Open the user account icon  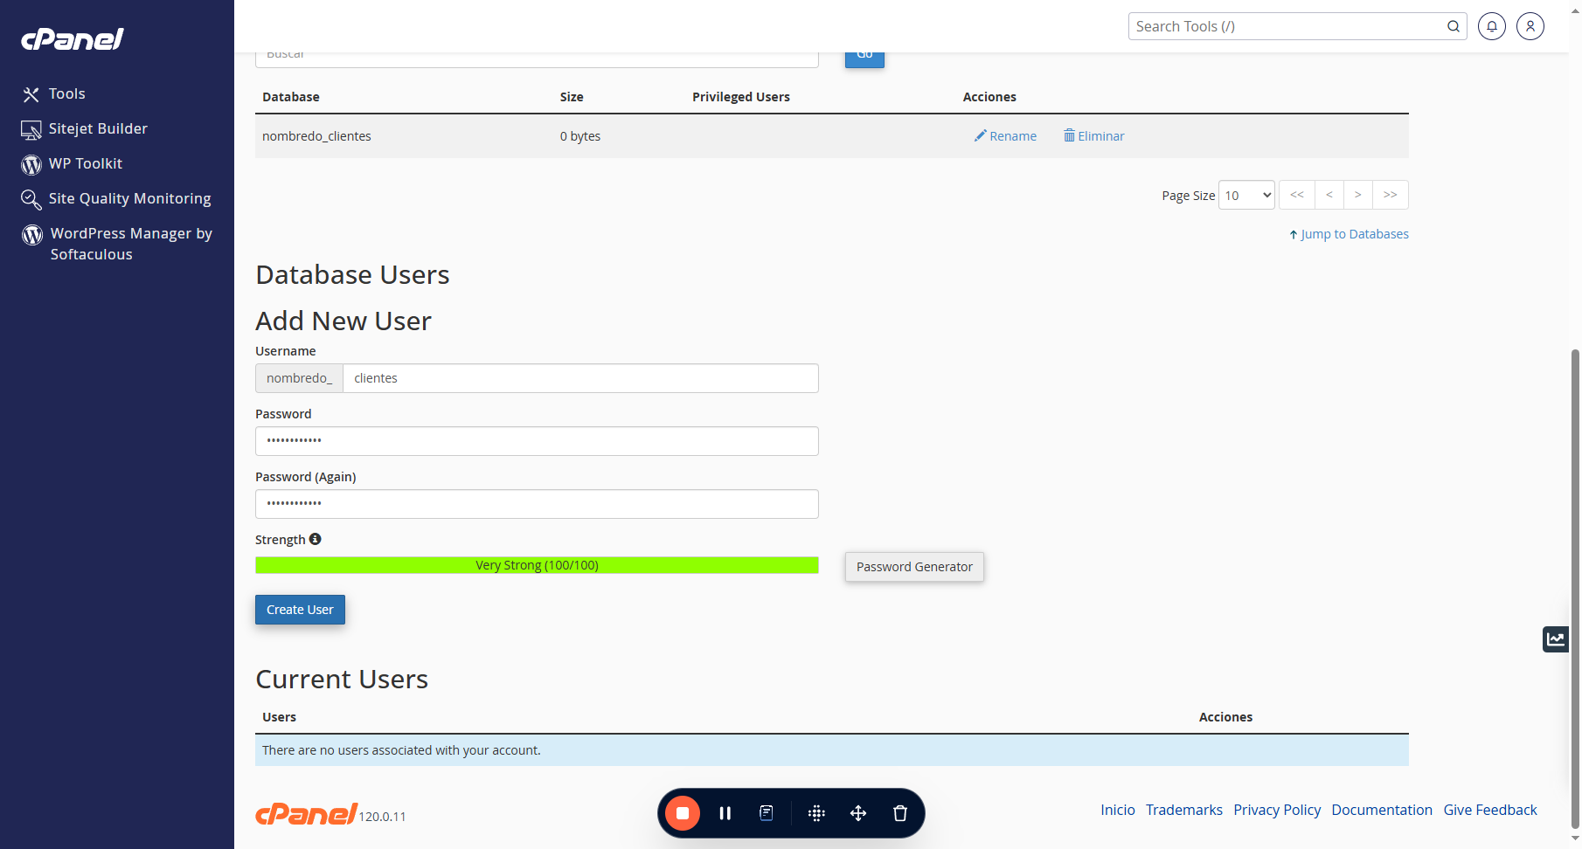pos(1530,26)
